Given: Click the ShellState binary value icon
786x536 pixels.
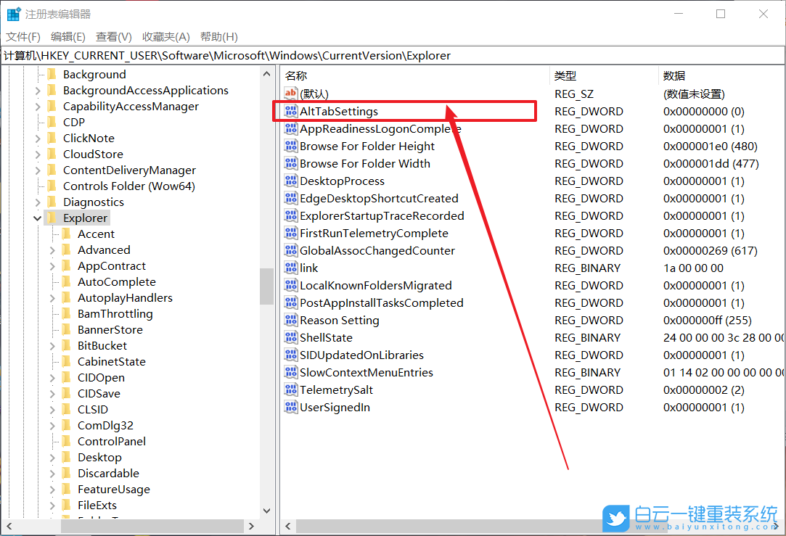Looking at the screenshot, I should (291, 338).
